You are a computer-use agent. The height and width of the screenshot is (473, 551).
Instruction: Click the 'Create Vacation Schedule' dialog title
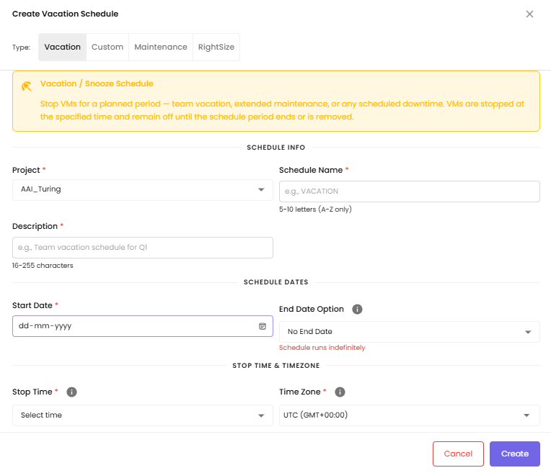click(x=66, y=14)
